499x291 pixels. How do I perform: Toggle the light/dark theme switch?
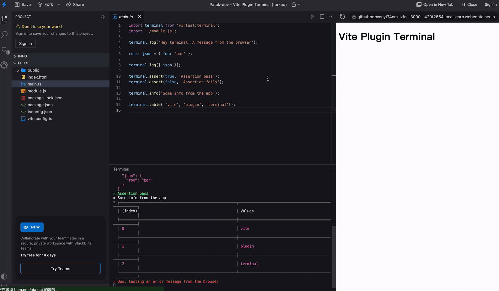click(x=4, y=277)
